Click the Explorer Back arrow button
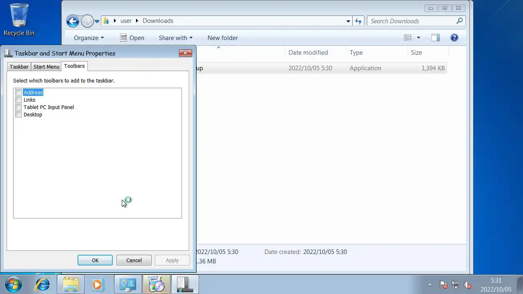523x294 pixels. click(73, 21)
